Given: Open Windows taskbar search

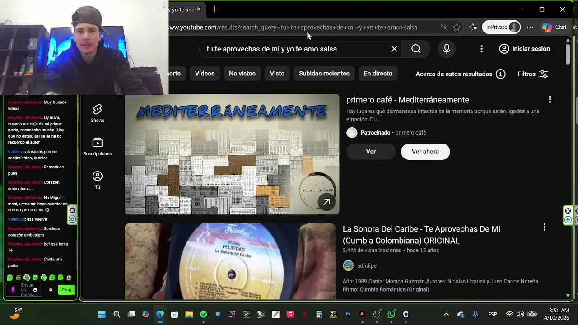Looking at the screenshot, I should (x=117, y=314).
